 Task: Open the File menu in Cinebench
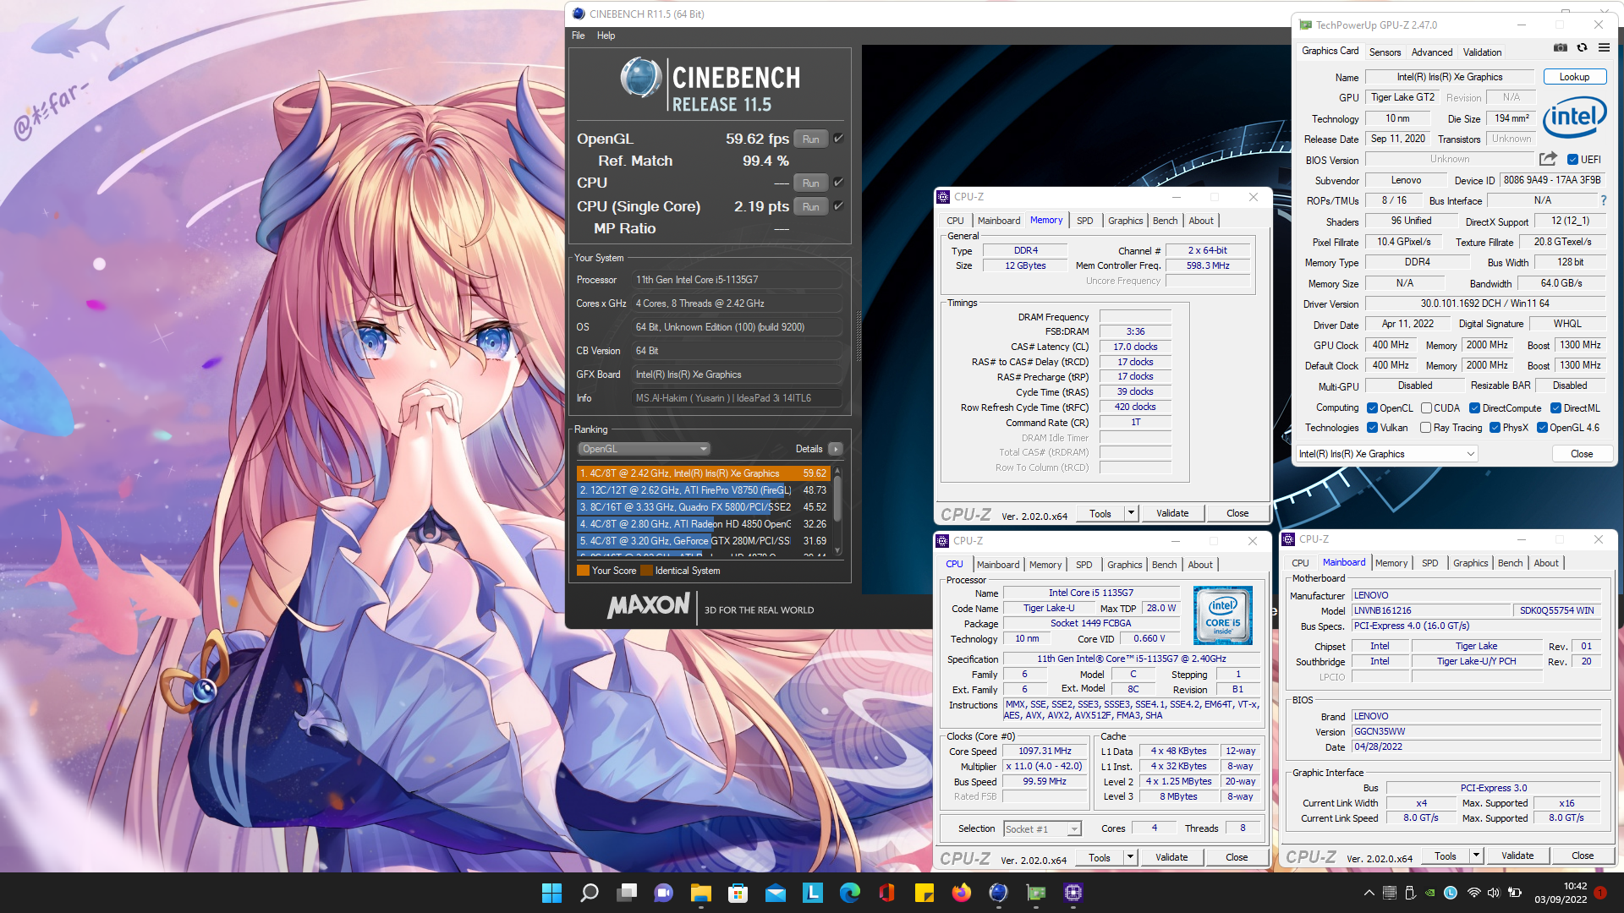point(578,36)
